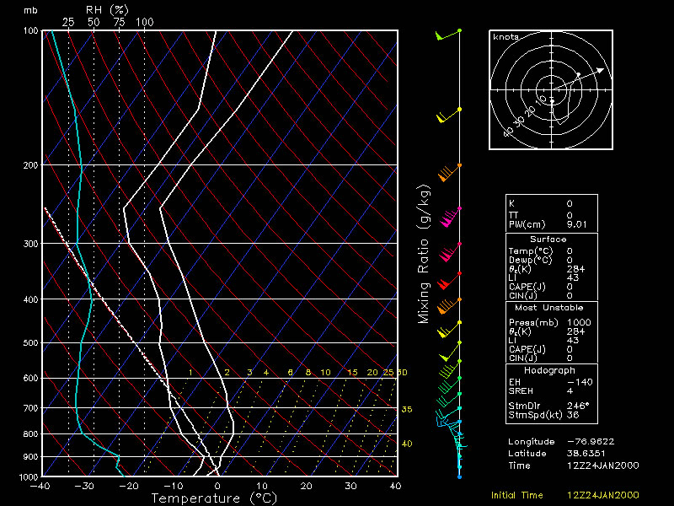
Task: Click the 'RH (%)' heading
Action: click(108, 10)
